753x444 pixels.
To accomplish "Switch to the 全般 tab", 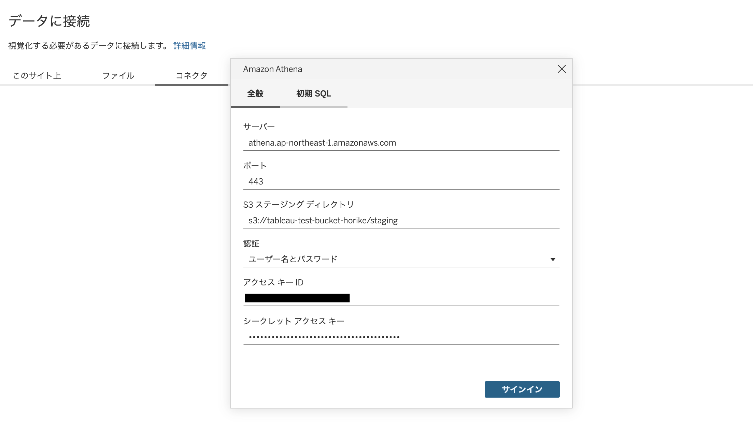I will [255, 93].
